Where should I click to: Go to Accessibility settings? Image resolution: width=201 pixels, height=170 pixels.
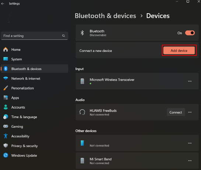(34, 136)
